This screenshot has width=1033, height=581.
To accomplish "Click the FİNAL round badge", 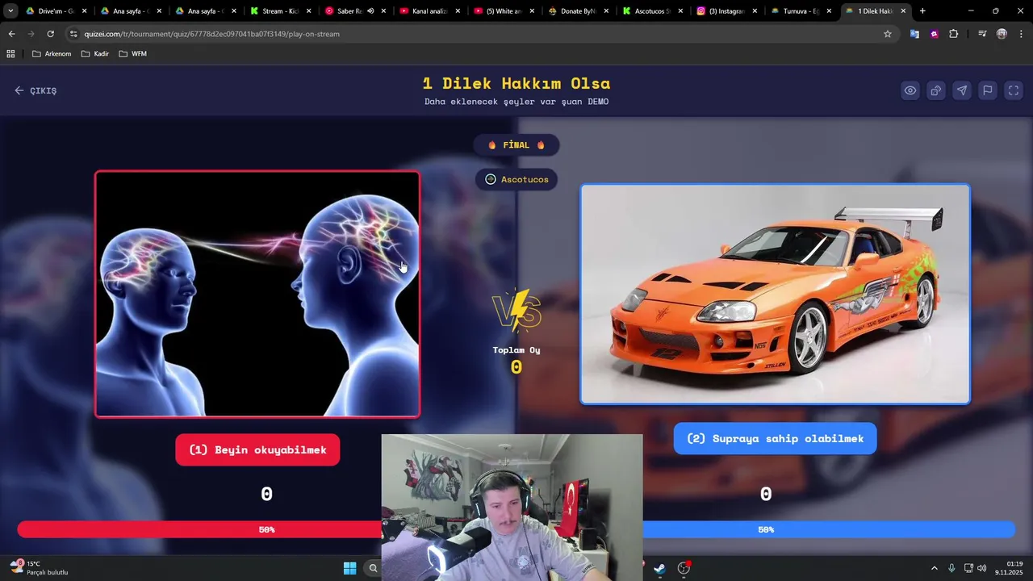I will [x=516, y=145].
